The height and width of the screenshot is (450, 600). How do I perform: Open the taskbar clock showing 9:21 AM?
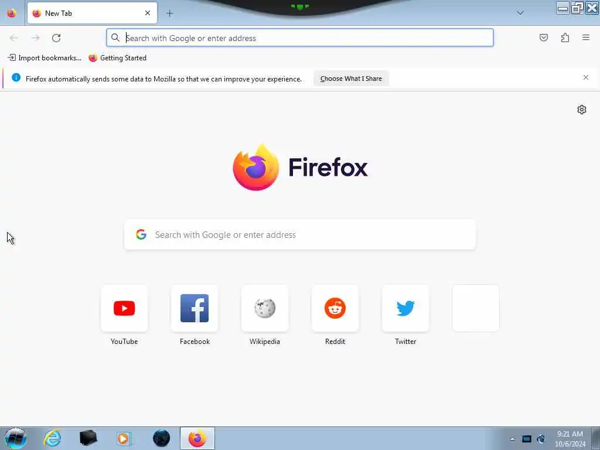570,439
